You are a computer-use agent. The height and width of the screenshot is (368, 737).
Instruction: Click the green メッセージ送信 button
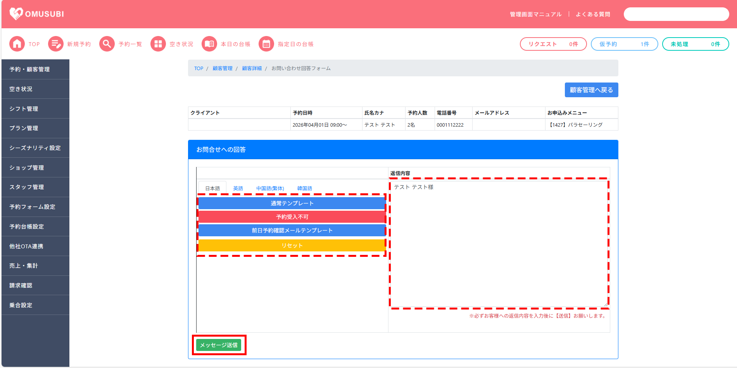[219, 345]
